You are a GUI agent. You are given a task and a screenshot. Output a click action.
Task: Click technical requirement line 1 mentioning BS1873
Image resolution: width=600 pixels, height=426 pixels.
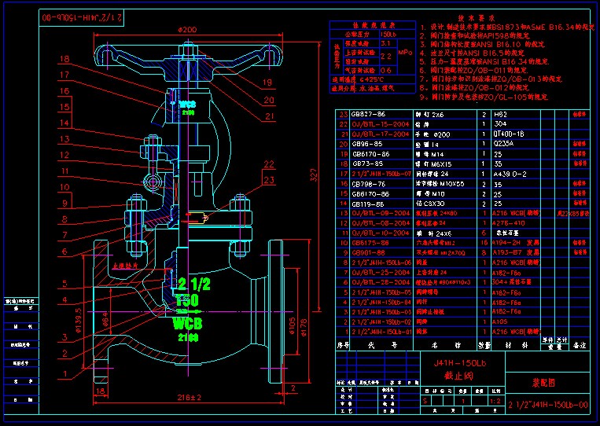(506, 28)
